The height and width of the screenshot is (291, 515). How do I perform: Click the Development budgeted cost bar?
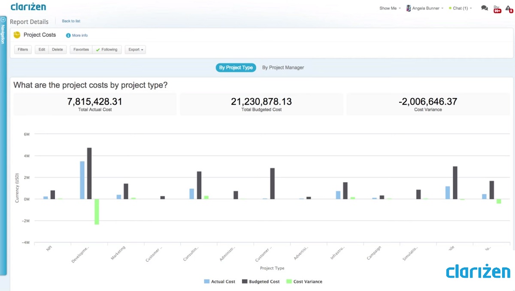(x=89, y=173)
